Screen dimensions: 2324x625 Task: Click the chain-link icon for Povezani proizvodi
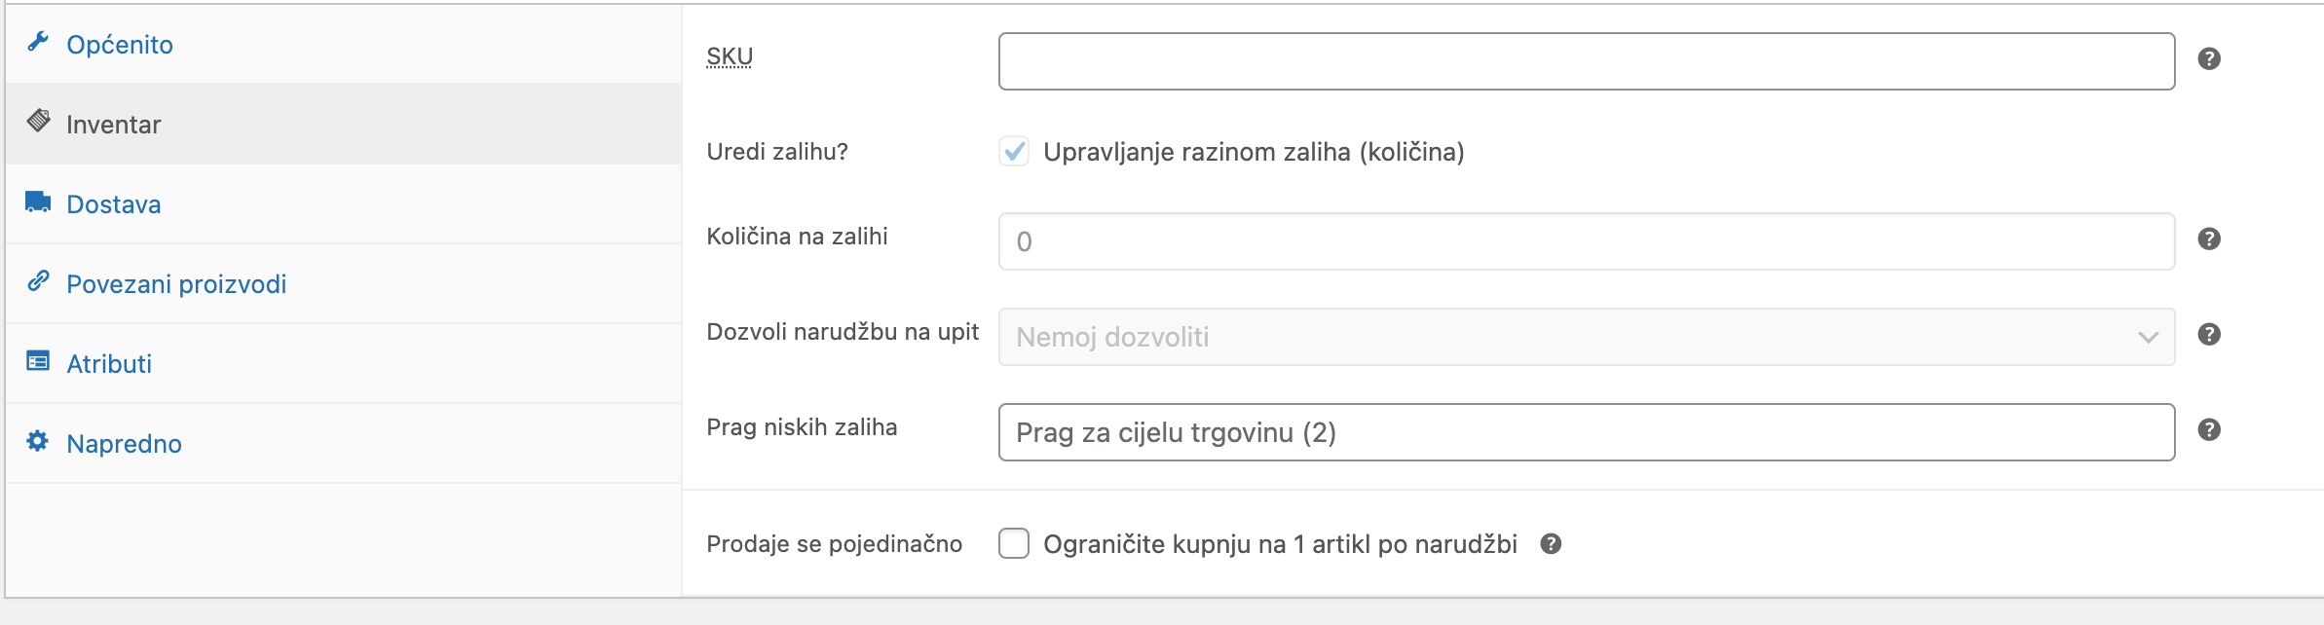tap(37, 282)
